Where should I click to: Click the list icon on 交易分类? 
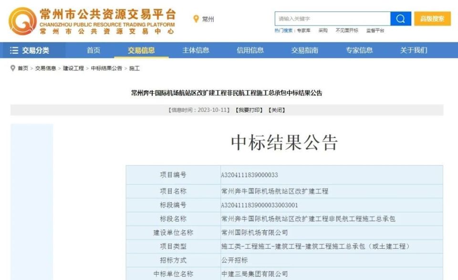click(x=15, y=50)
